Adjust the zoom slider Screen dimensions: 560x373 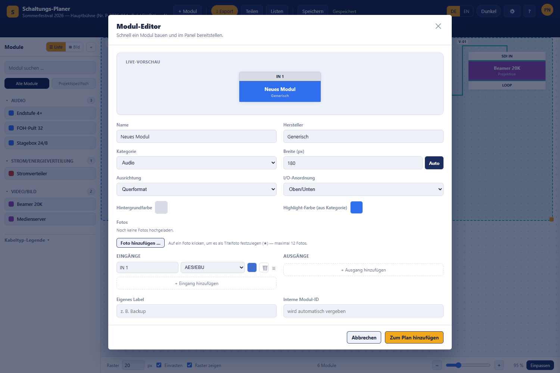(468, 365)
